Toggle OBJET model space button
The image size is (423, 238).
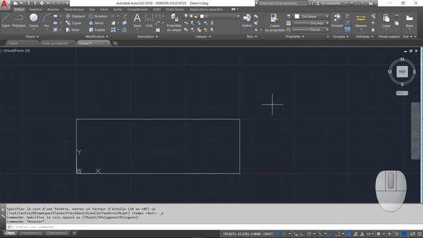pos(268,233)
